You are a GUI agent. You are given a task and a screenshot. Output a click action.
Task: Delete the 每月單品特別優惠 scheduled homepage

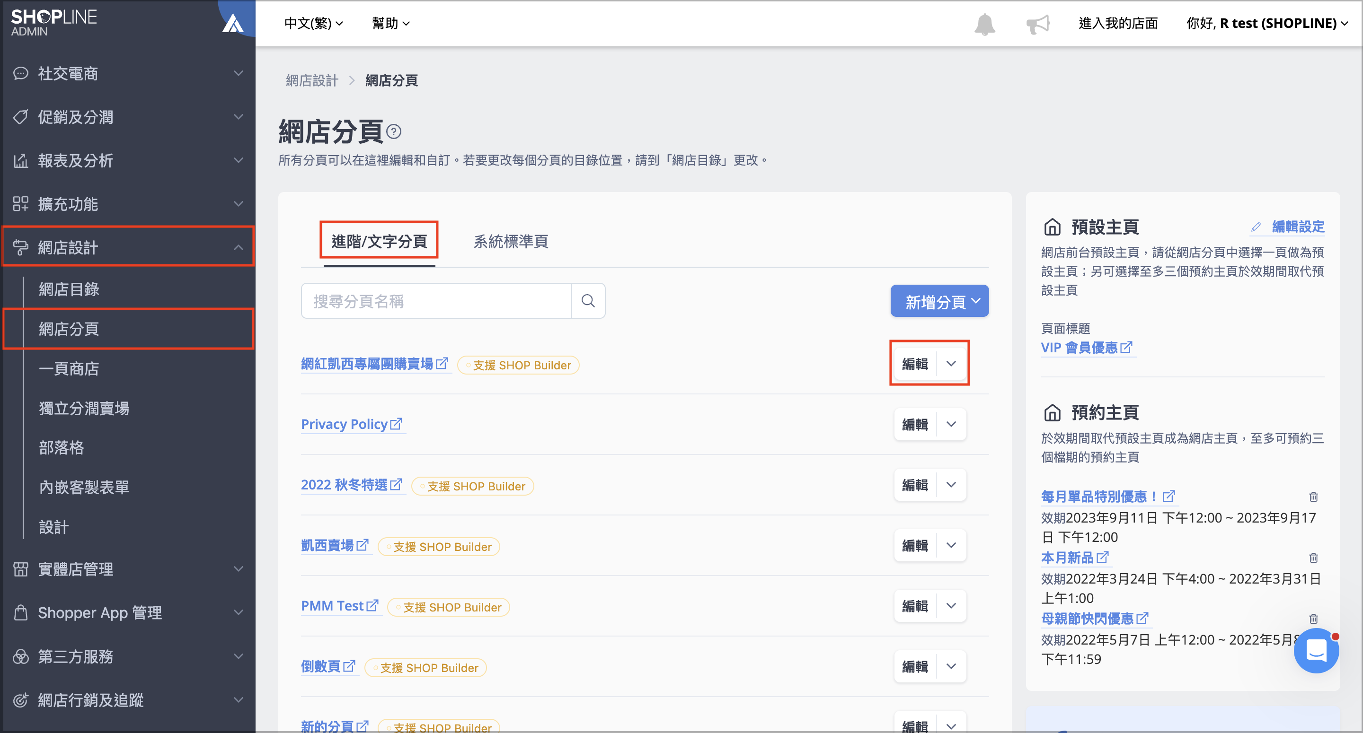coord(1313,497)
